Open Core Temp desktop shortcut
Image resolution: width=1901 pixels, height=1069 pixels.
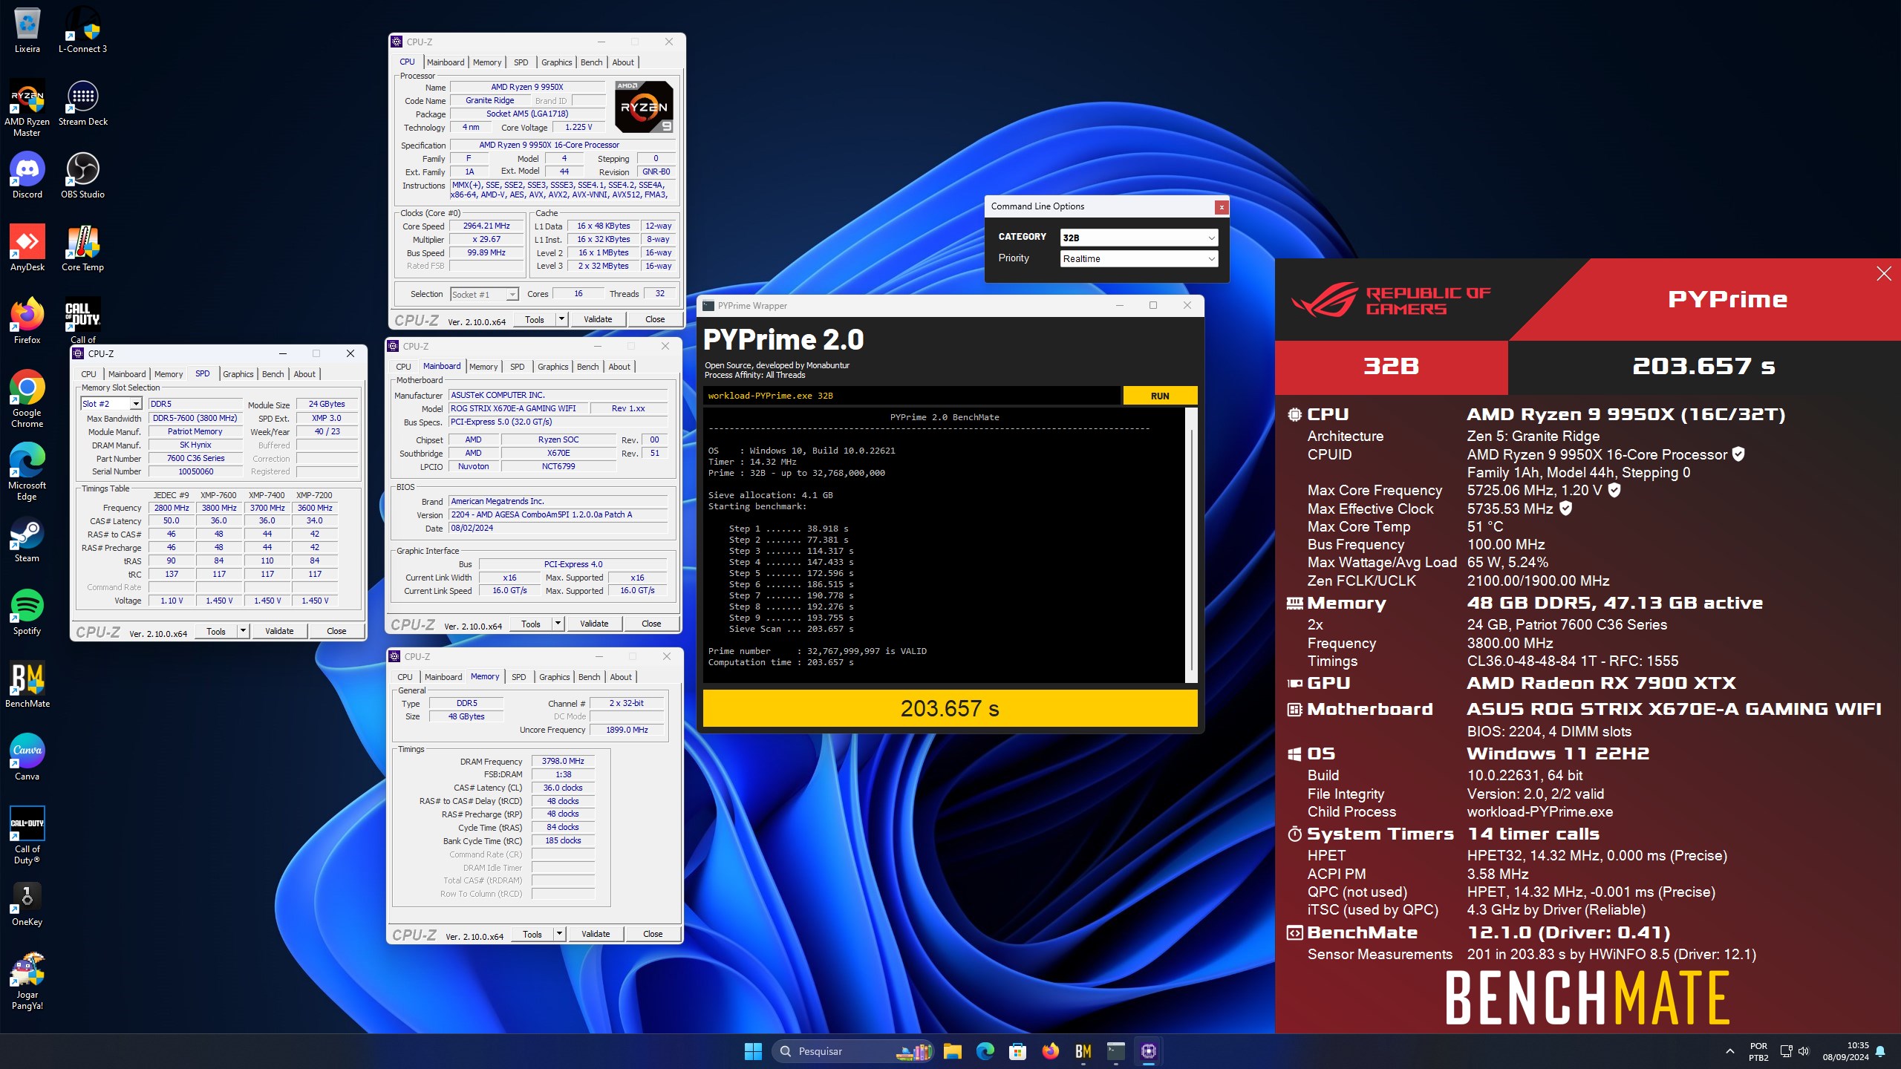pos(82,249)
